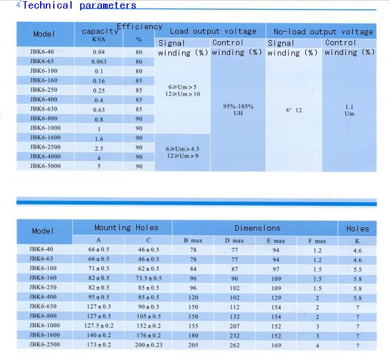Viewport: 390px width, 355px height.
Task: Select B max value "84"
Action: click(193, 269)
